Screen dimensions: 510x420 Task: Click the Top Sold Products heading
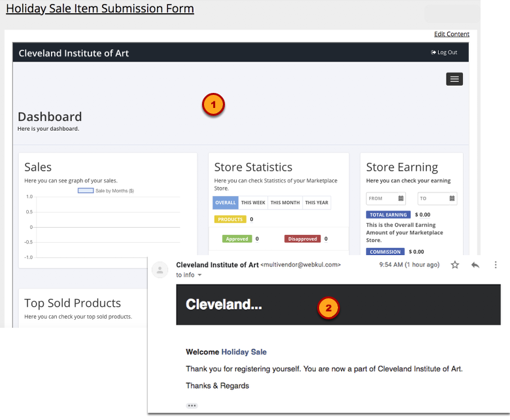coord(73,303)
